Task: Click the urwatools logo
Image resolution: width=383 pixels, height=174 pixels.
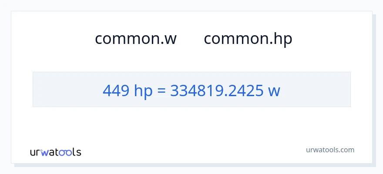Action: 55,152
